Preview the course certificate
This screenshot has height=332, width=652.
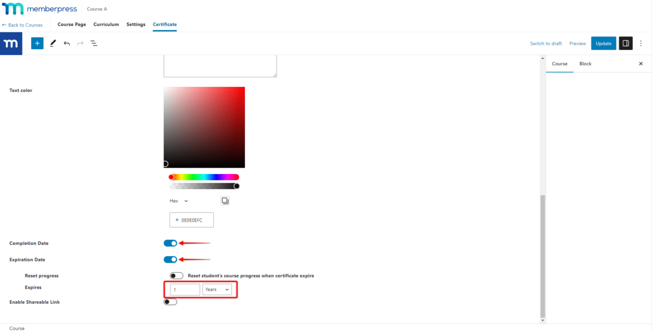[x=577, y=43]
